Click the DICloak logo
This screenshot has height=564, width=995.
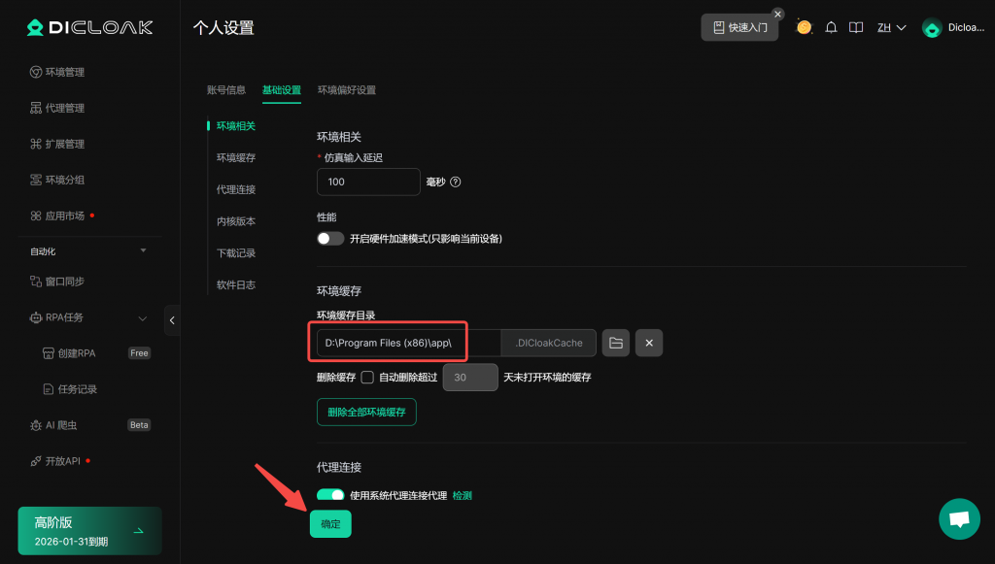point(89,27)
